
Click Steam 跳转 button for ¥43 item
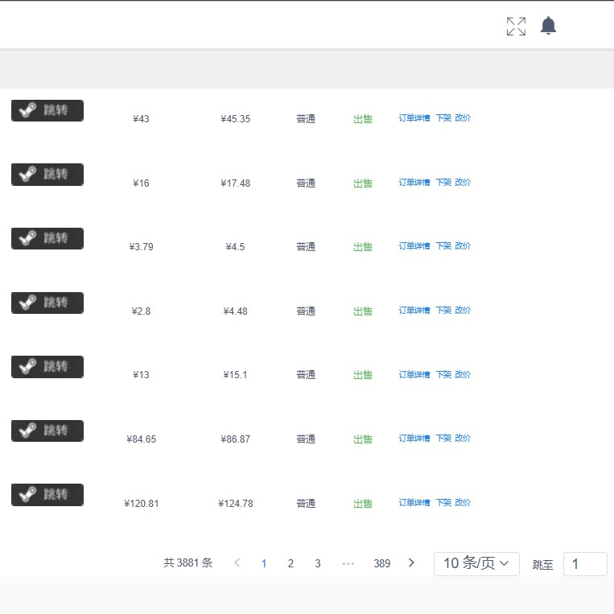click(47, 110)
